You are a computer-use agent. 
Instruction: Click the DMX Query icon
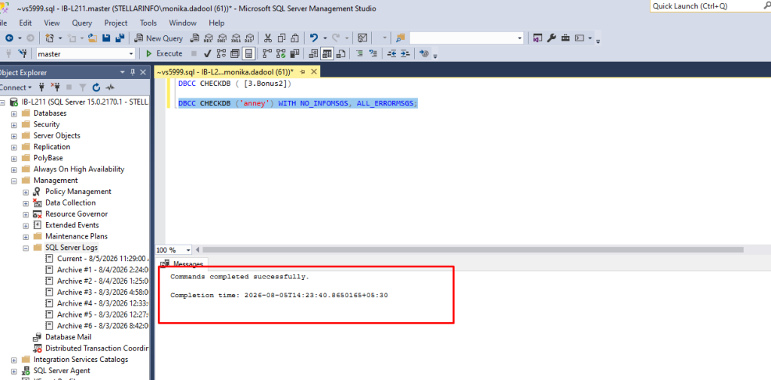point(222,38)
